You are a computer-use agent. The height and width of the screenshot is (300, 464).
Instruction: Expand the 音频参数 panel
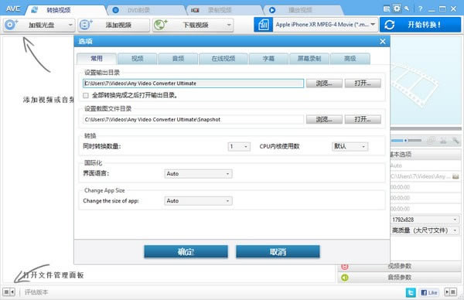[399, 278]
